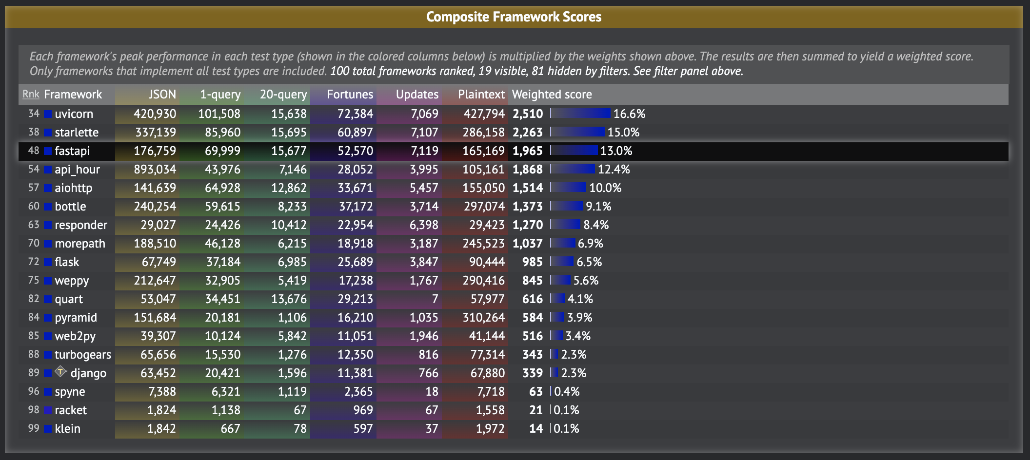Click quart Updates value 7
The image size is (1030, 460).
pos(435,299)
